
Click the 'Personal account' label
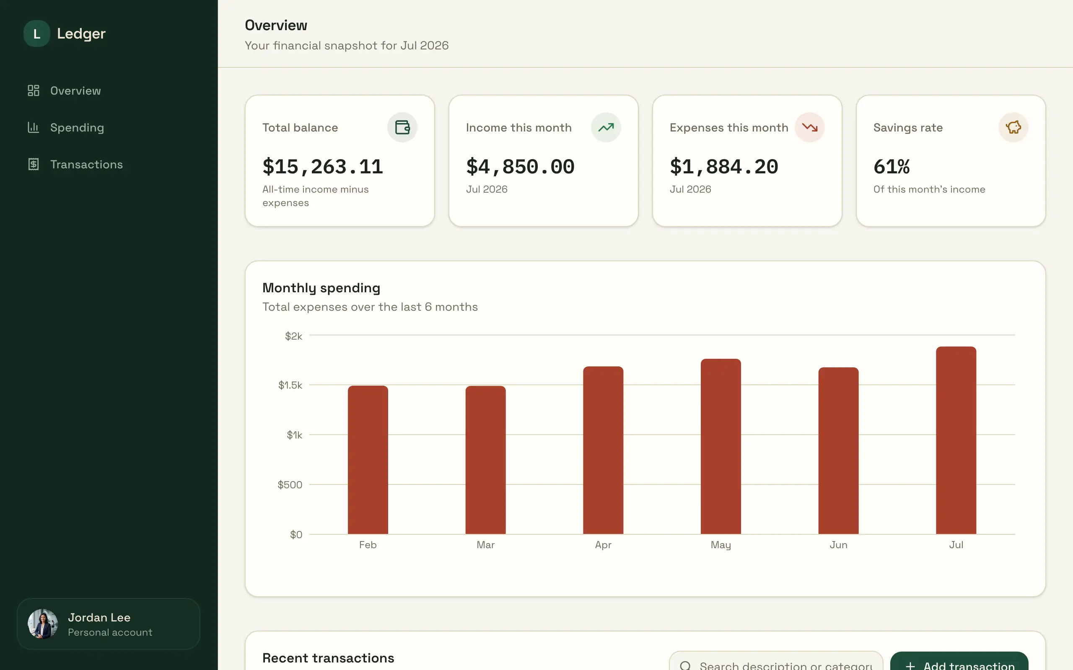tap(110, 632)
